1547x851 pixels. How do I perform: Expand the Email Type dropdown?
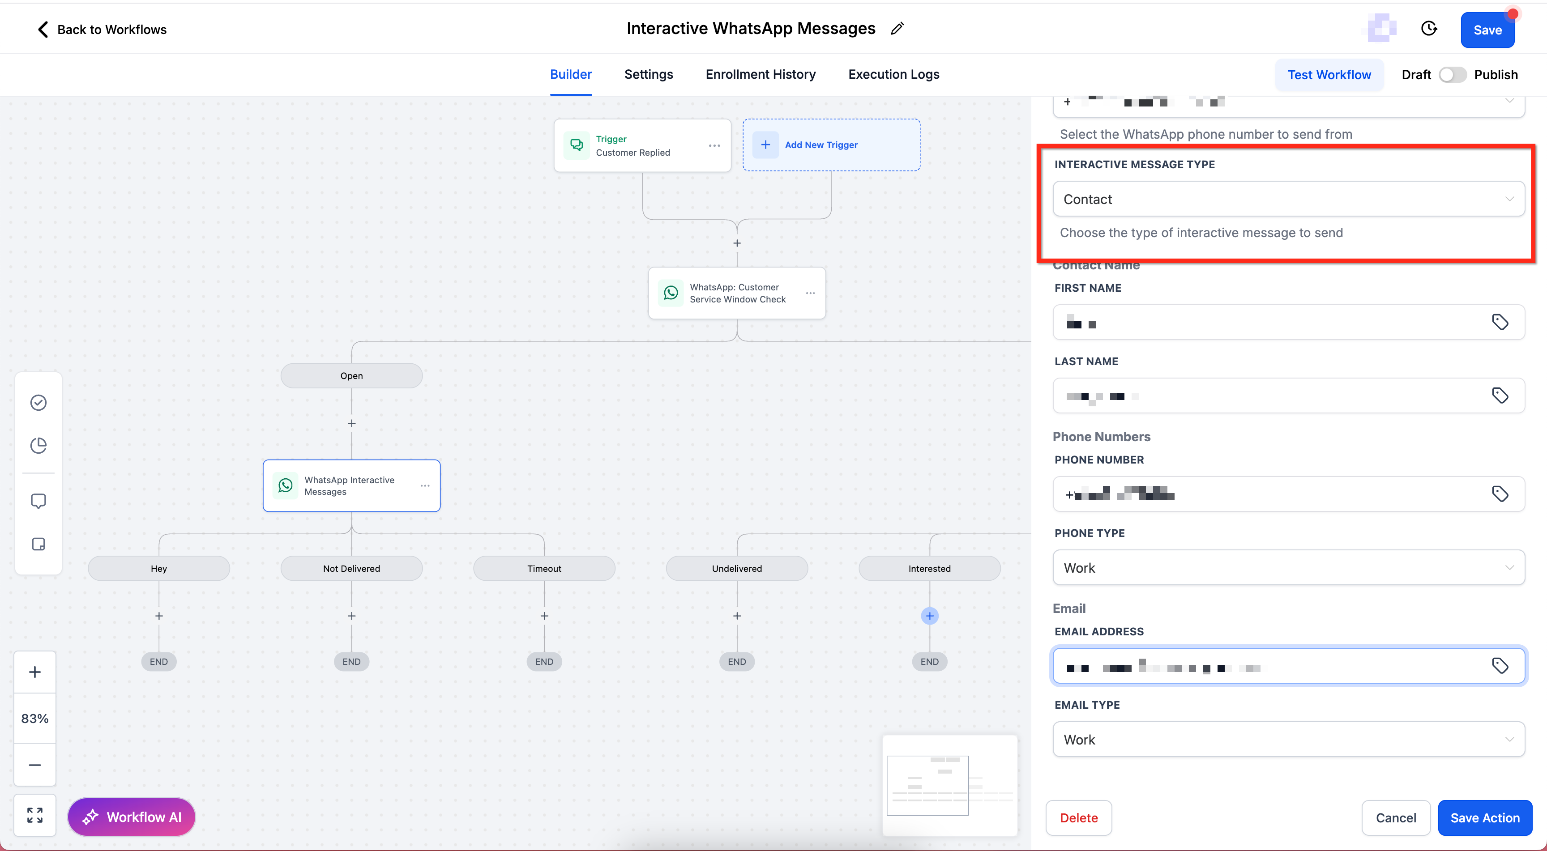tap(1288, 740)
